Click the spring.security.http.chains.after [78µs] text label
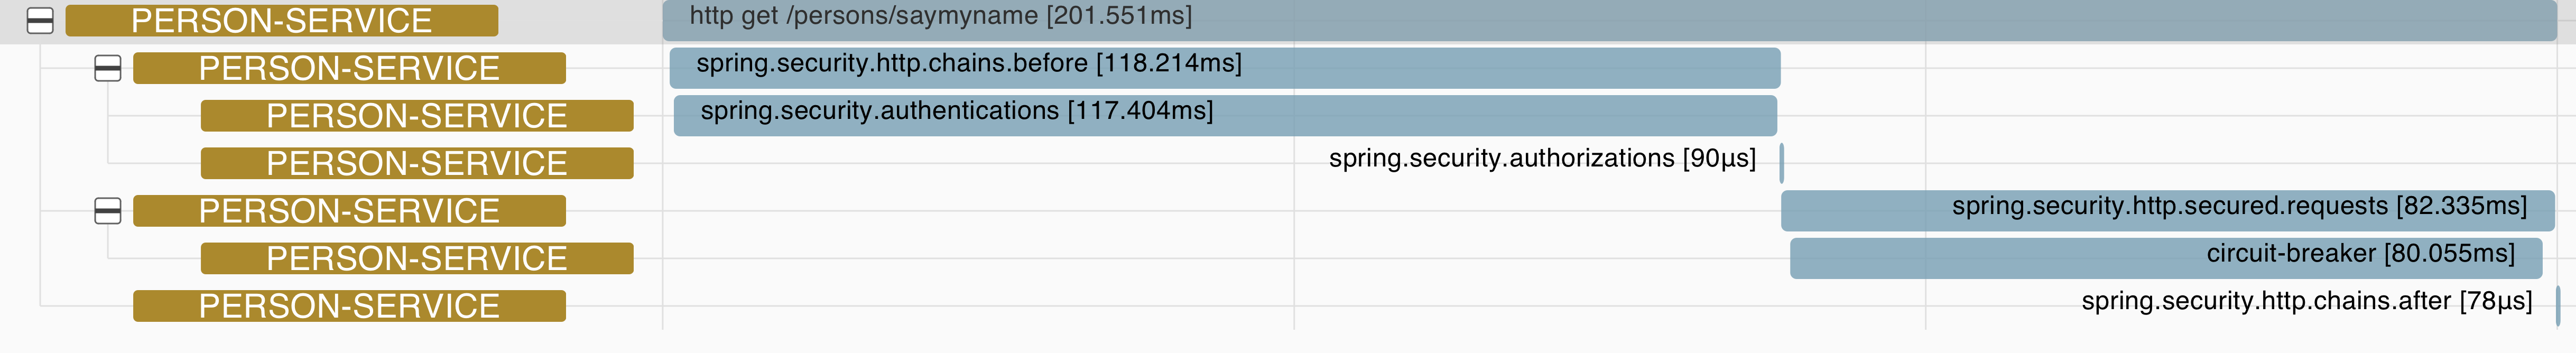The width and height of the screenshot is (2576, 353). click(2306, 302)
